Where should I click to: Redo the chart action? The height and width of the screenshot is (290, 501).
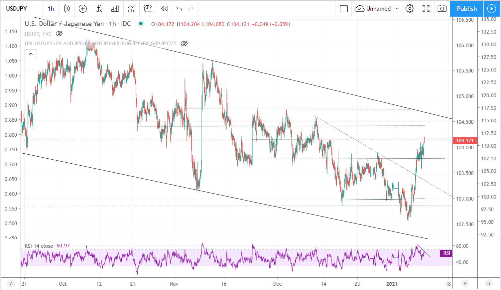click(191, 9)
